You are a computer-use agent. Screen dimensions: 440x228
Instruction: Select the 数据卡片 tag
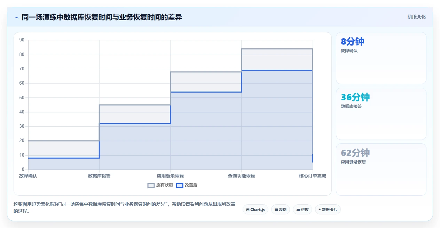(x=328, y=210)
